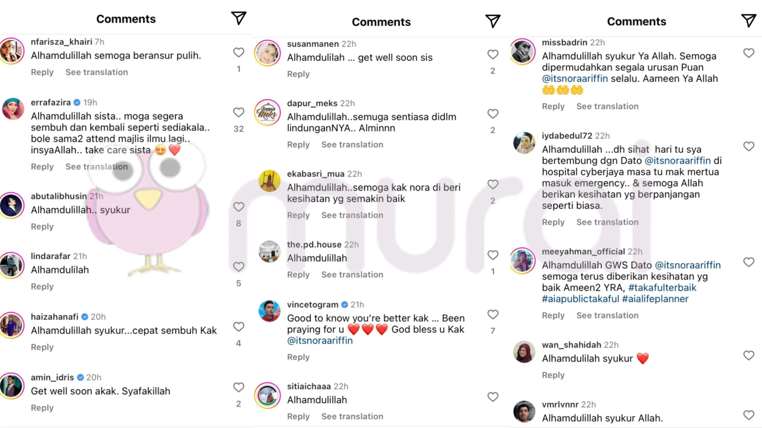762x428 pixels.
Task: Like vincetogram's comment with the heart
Action: click(493, 315)
